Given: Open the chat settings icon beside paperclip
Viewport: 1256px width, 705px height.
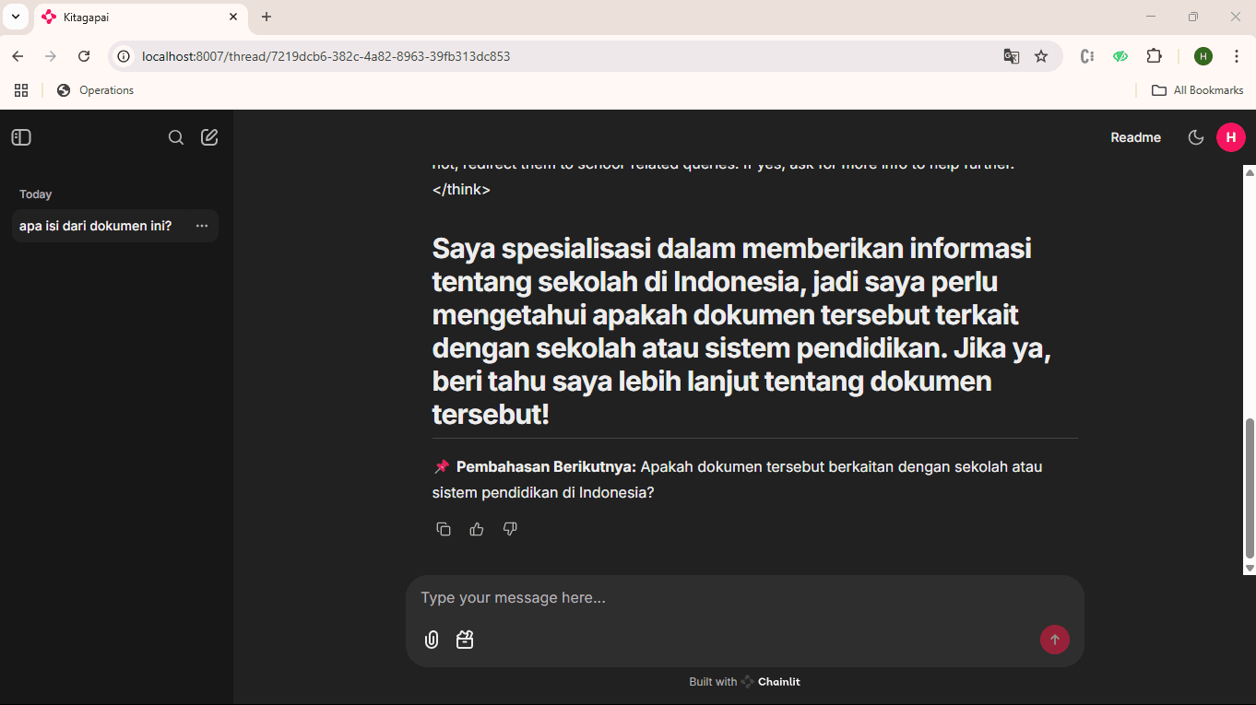Looking at the screenshot, I should pyautogui.click(x=465, y=640).
